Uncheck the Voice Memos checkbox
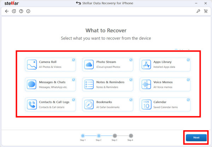This screenshot has height=147, width=212. coord(188,80)
